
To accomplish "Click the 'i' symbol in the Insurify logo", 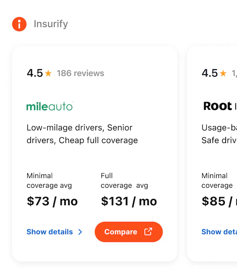I will pos(19,24).
